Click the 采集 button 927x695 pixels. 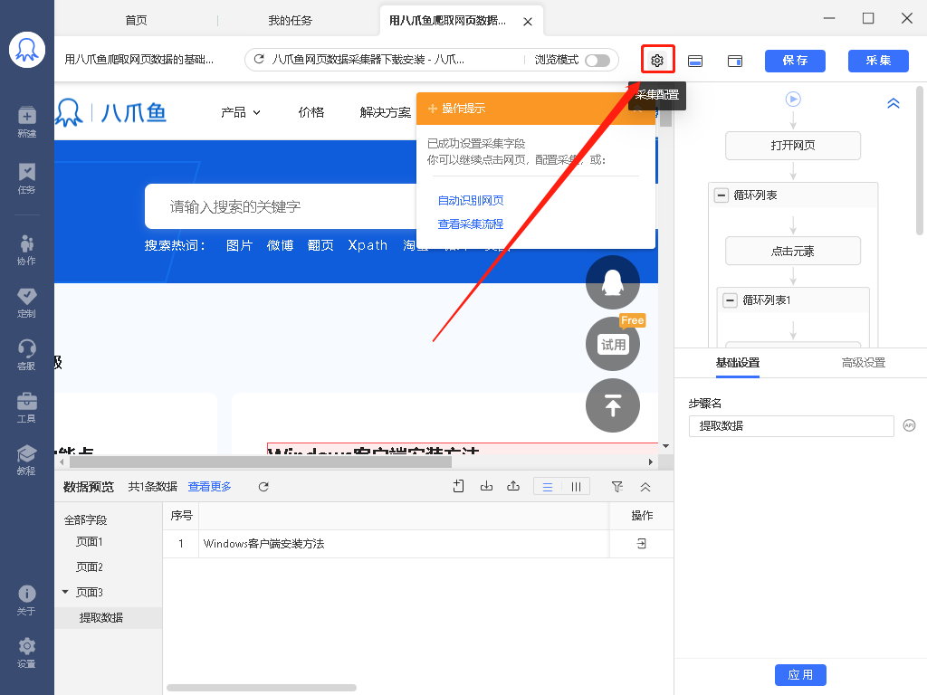tap(878, 61)
